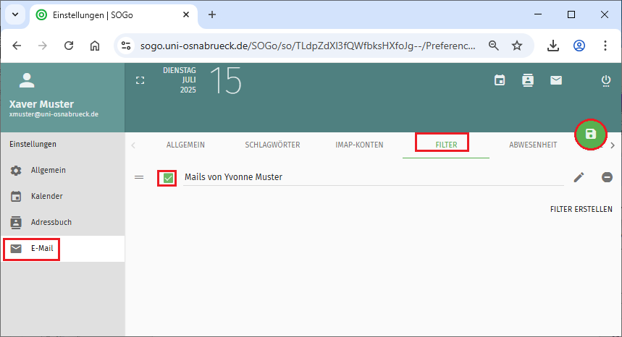Grab the filter reorder handle icon
The height and width of the screenshot is (337, 622).
coord(139,177)
